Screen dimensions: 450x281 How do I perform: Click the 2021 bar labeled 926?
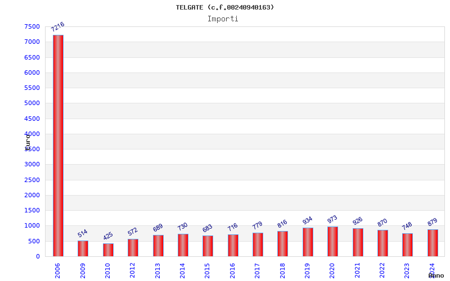[358, 242]
